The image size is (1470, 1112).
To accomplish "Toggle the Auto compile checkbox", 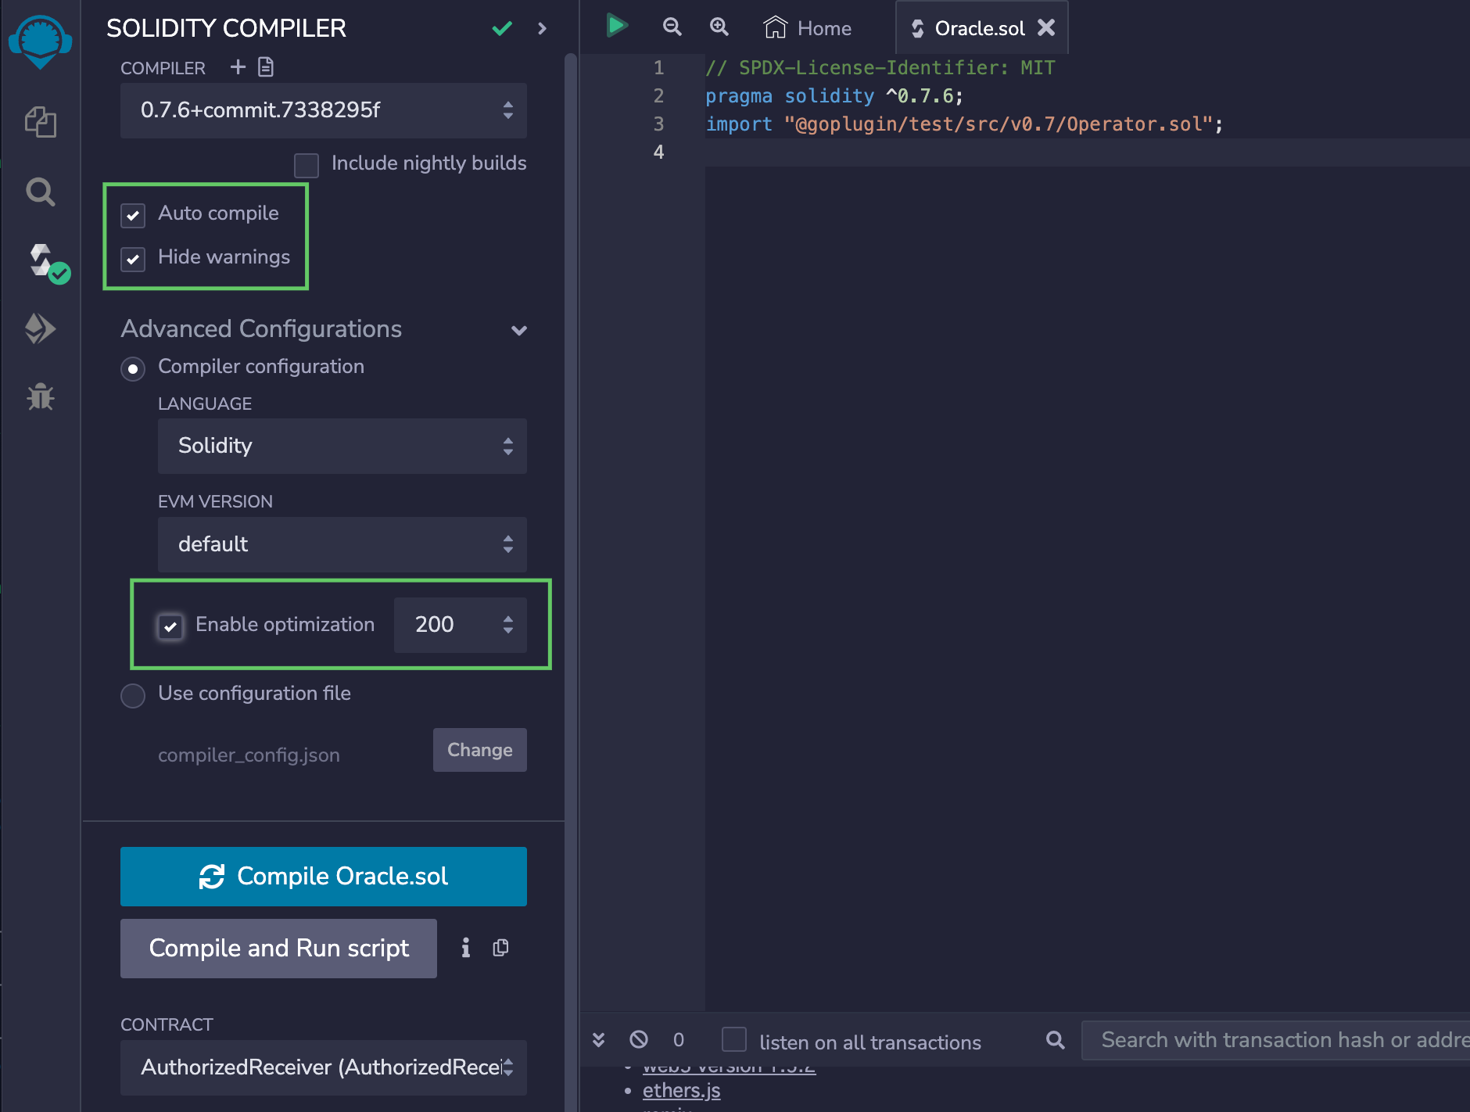I will pos(133,215).
